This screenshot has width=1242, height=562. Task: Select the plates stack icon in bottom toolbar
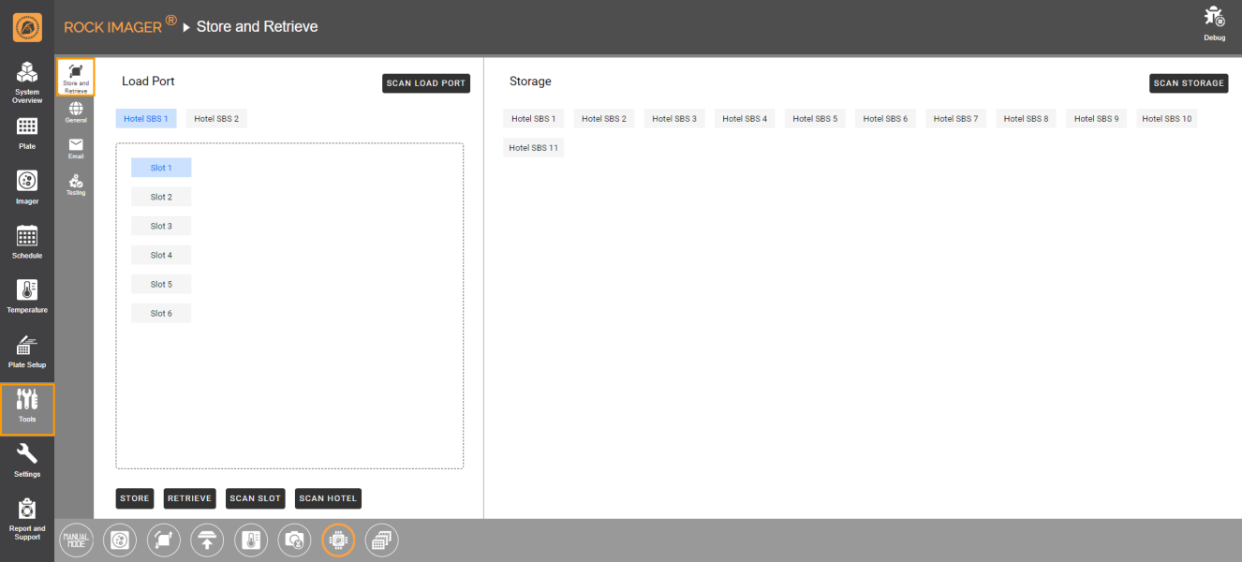click(x=381, y=540)
